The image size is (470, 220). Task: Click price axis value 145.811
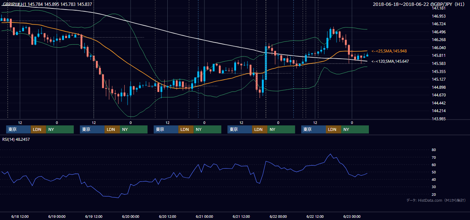pos(439,56)
